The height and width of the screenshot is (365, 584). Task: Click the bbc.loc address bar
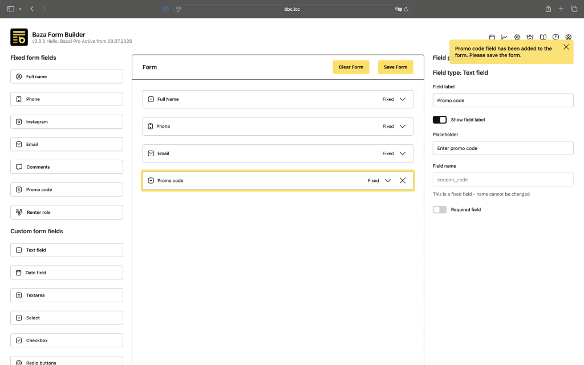(x=292, y=9)
